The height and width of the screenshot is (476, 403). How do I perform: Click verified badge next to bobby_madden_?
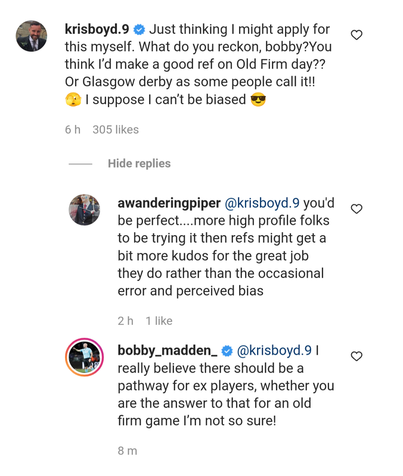[x=227, y=351]
